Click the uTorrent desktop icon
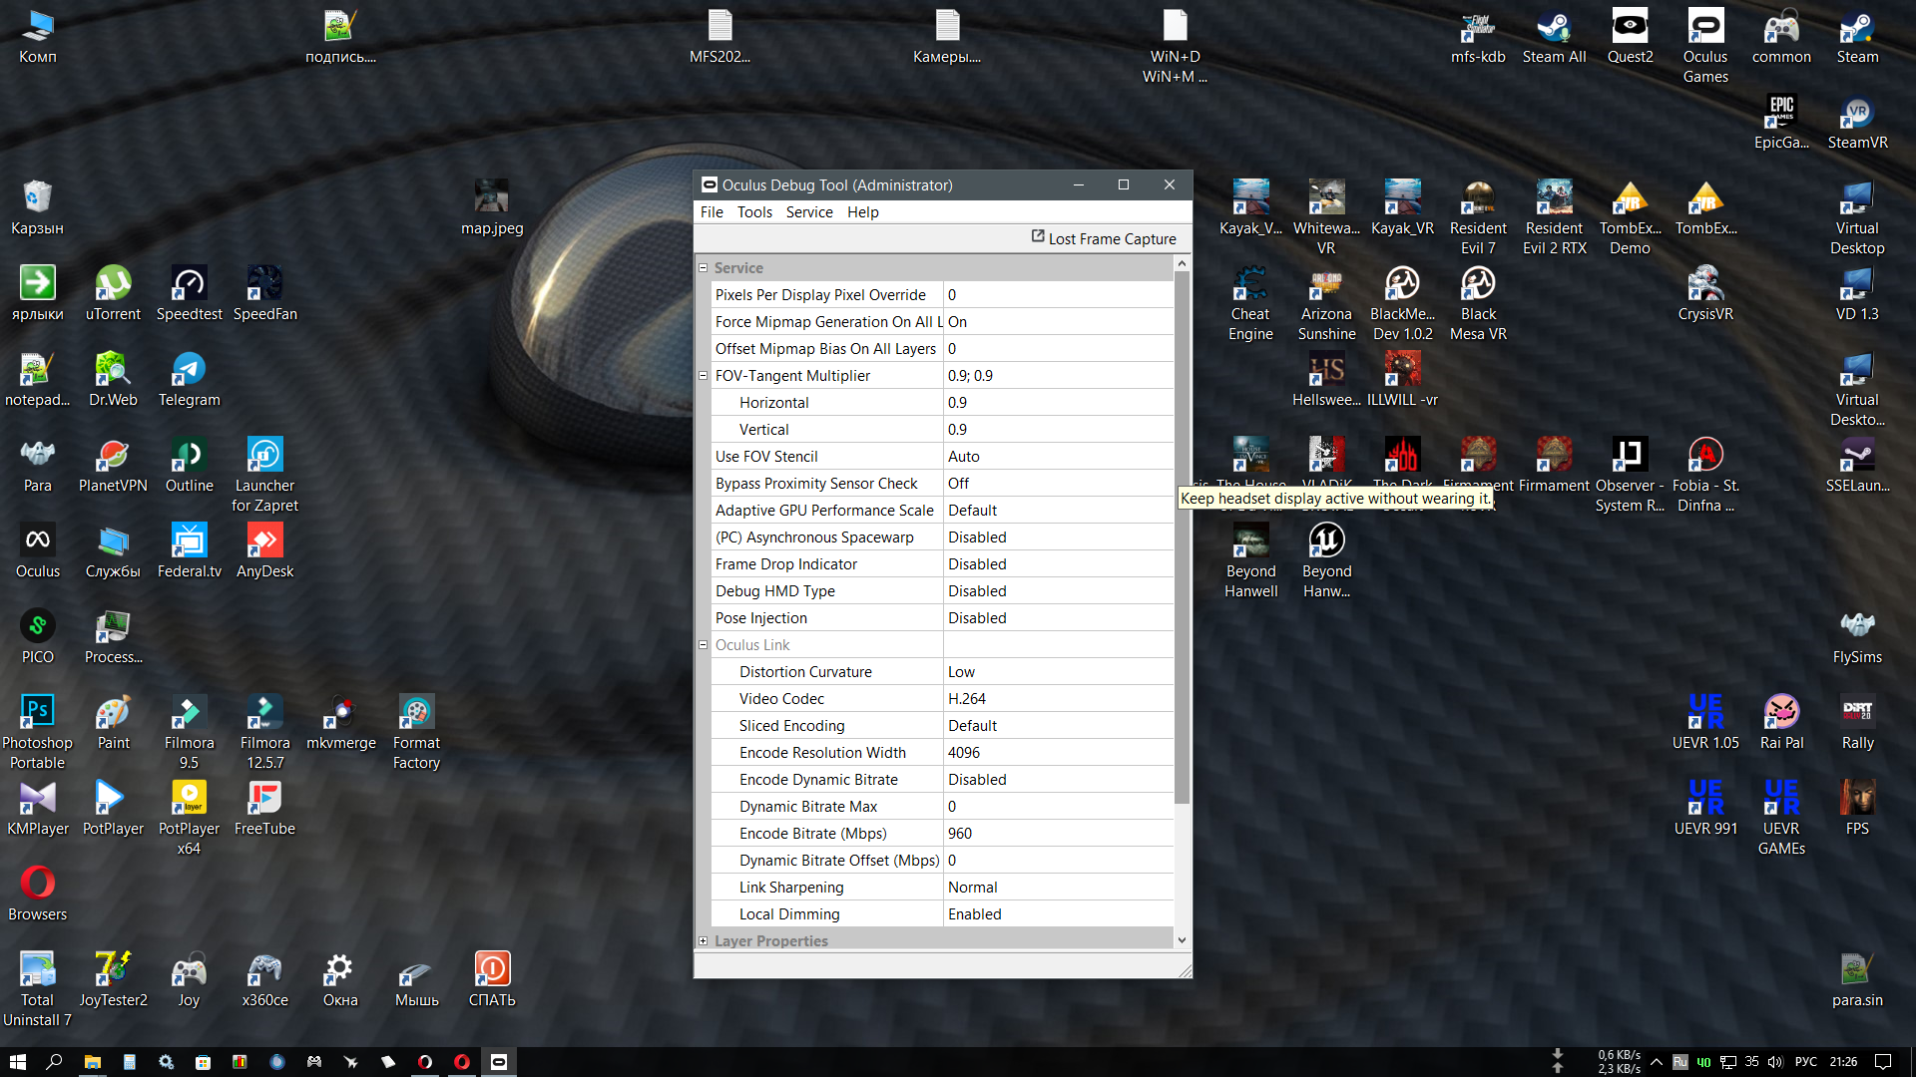This screenshot has width=1916, height=1077. [x=113, y=293]
